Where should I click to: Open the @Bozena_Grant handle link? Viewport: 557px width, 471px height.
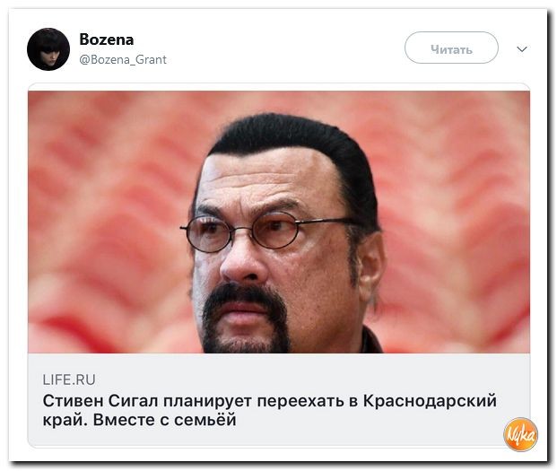pos(123,59)
